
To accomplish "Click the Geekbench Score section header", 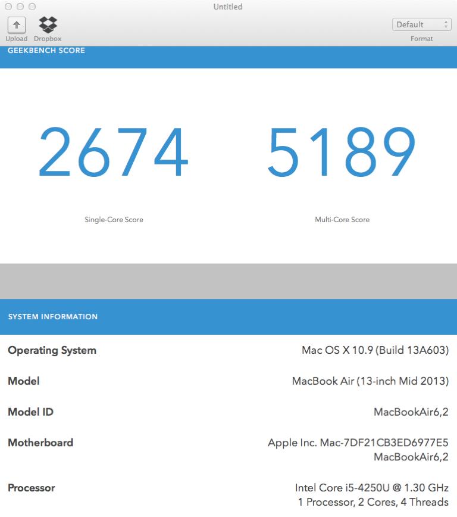I will coord(46,51).
